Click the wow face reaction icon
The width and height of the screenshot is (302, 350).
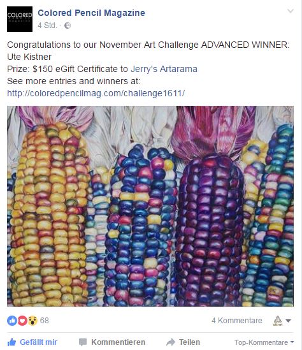tap(32, 321)
